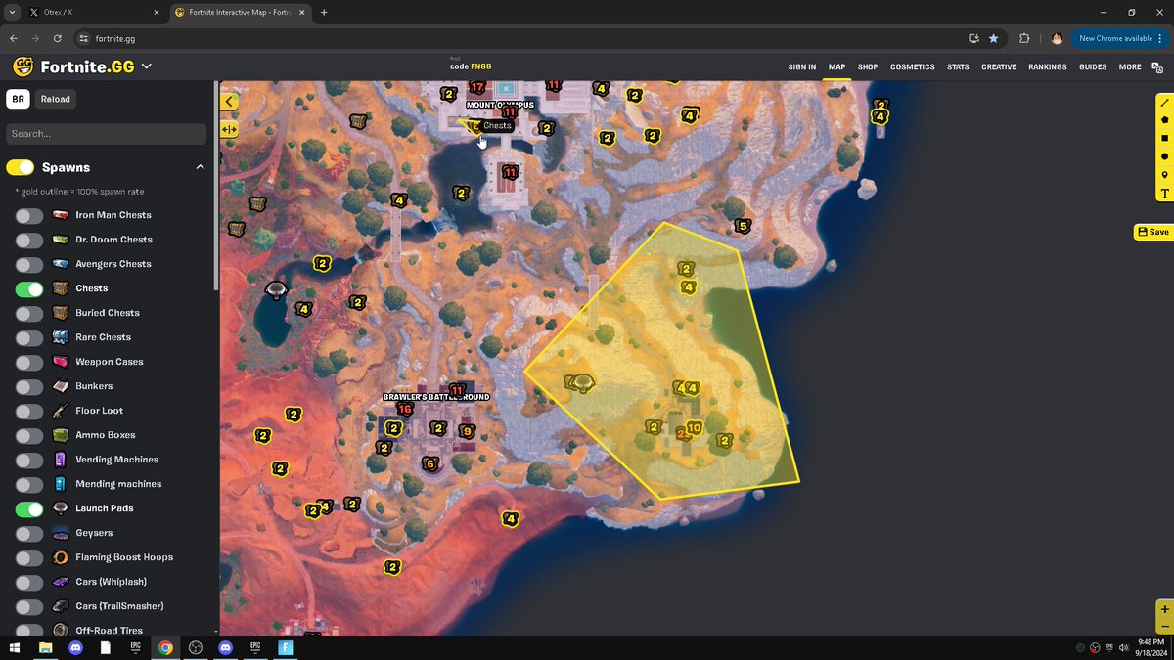Enable Vending Machines spawns
The height and width of the screenshot is (660, 1174).
[29, 460]
